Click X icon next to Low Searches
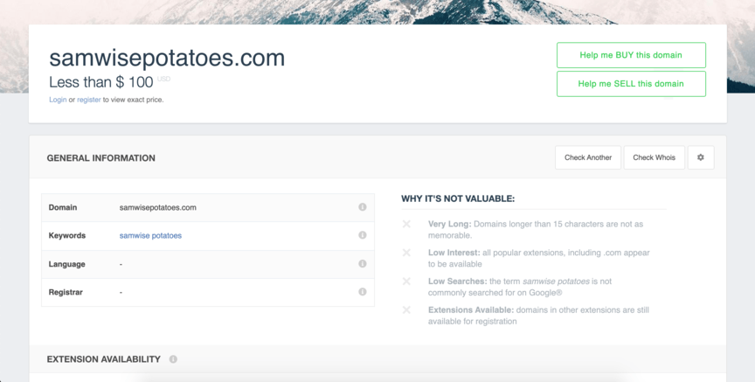 (407, 281)
